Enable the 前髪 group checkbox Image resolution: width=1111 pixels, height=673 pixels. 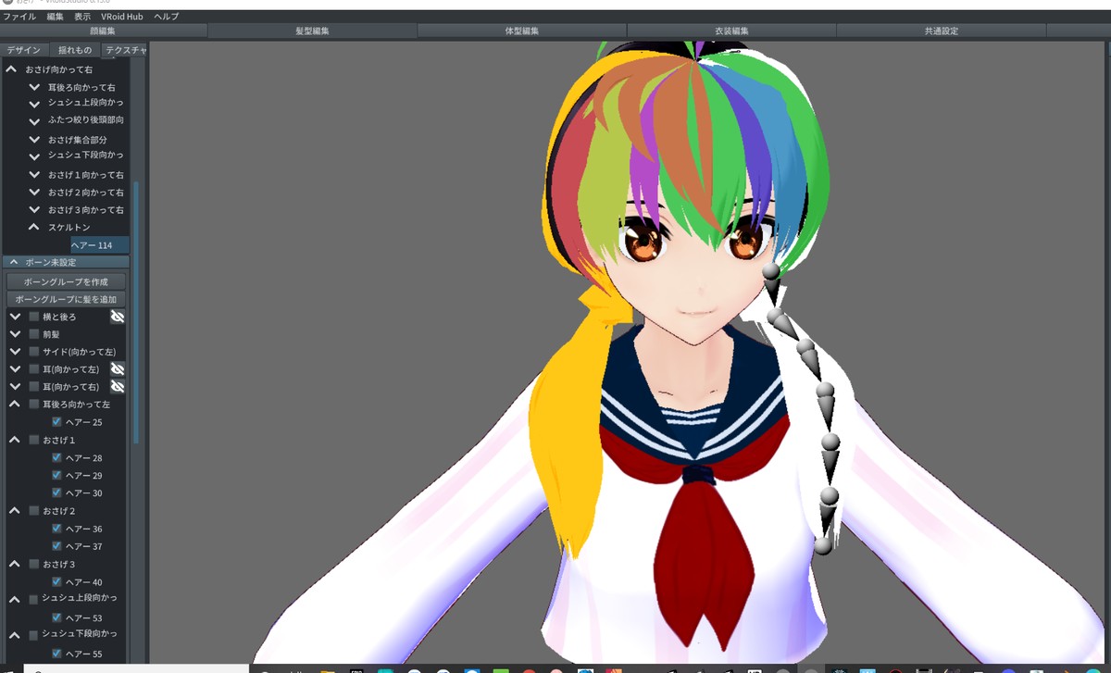click(x=34, y=334)
